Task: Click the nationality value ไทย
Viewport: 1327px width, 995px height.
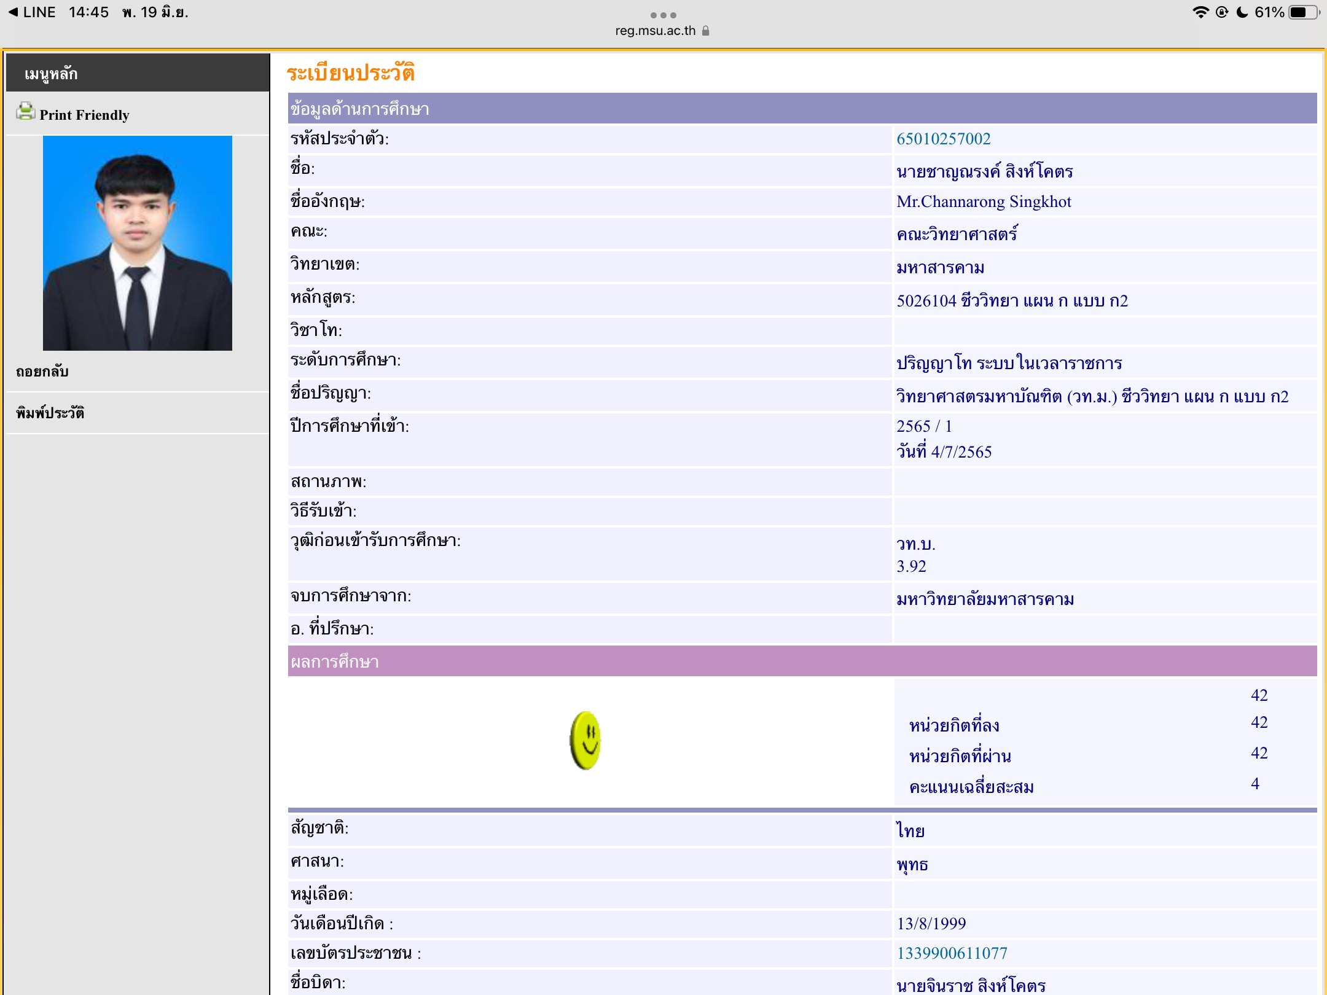Action: point(910,830)
